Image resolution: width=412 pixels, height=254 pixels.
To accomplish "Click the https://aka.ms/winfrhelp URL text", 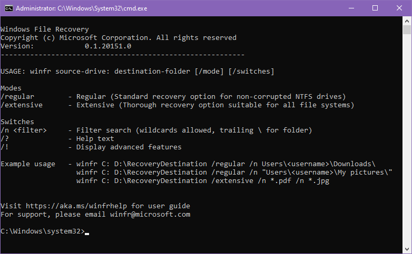I will pos(76,206).
